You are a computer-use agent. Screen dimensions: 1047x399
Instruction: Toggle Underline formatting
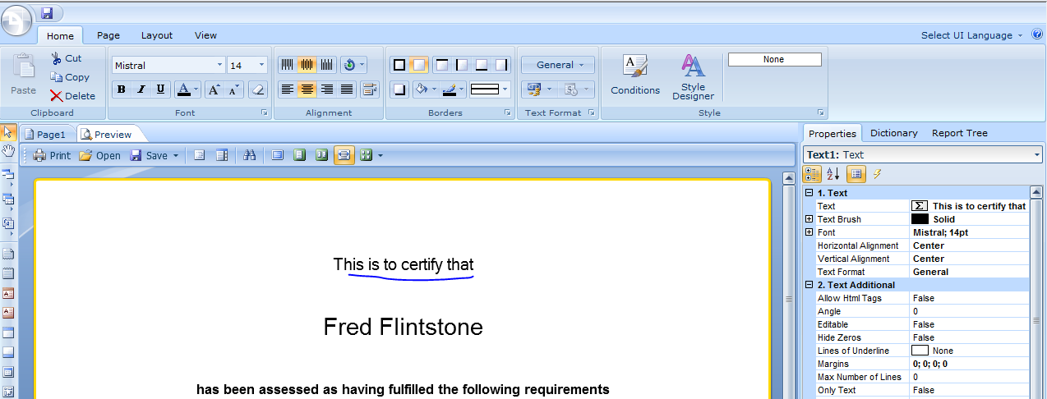[160, 89]
